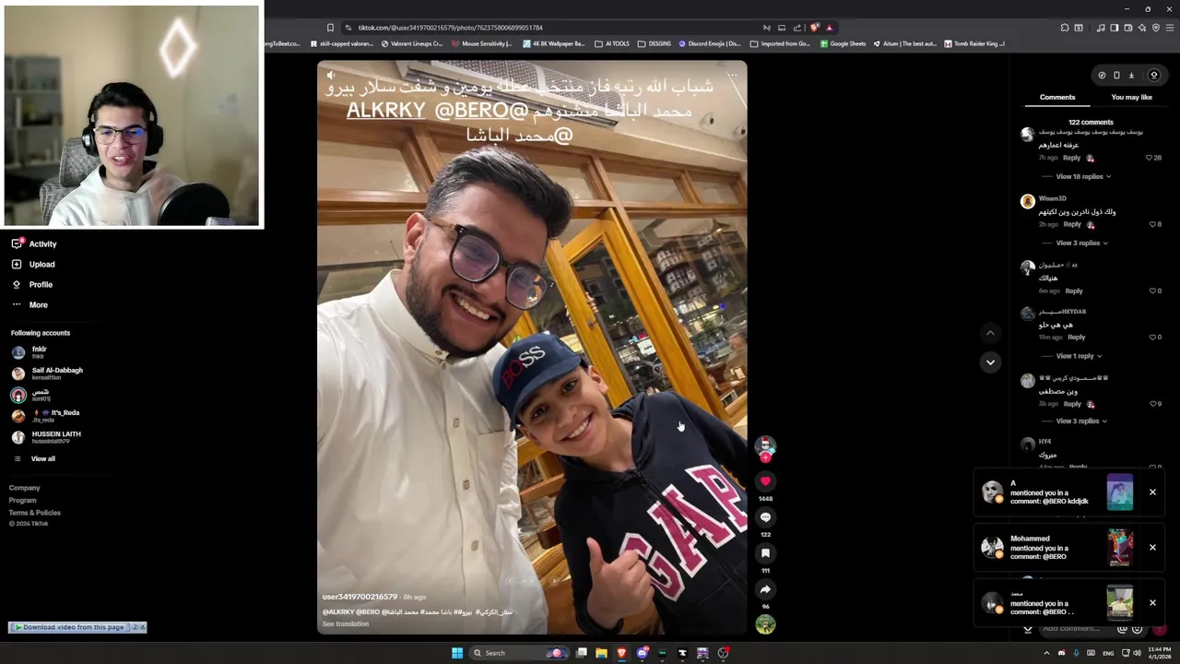Open user3419700216579 profile link
This screenshot has height=664, width=1180.
(360, 597)
